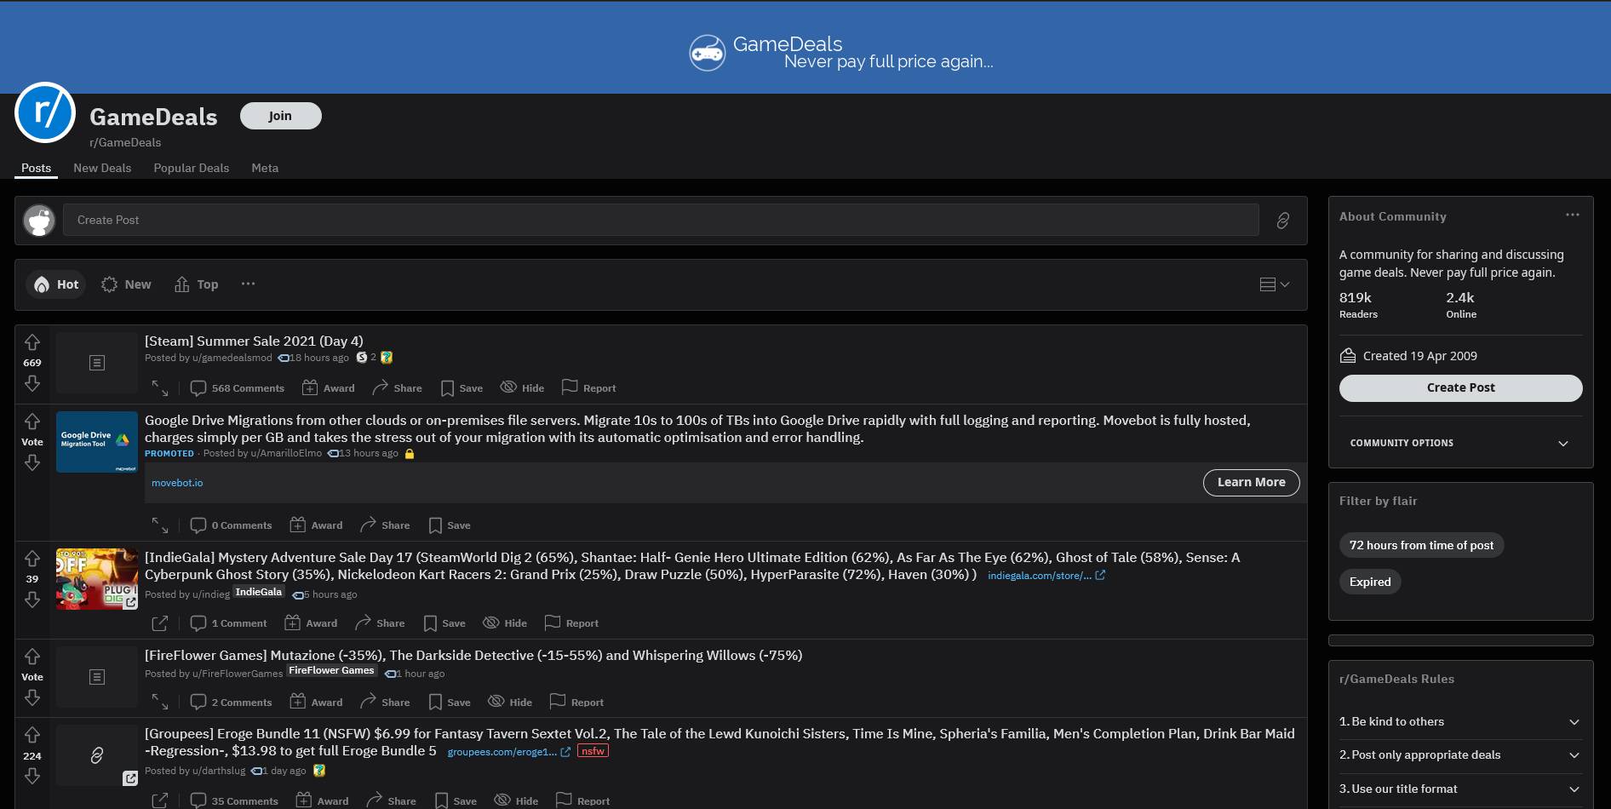
Task: Switch to the New Deals tab
Action: tap(102, 169)
